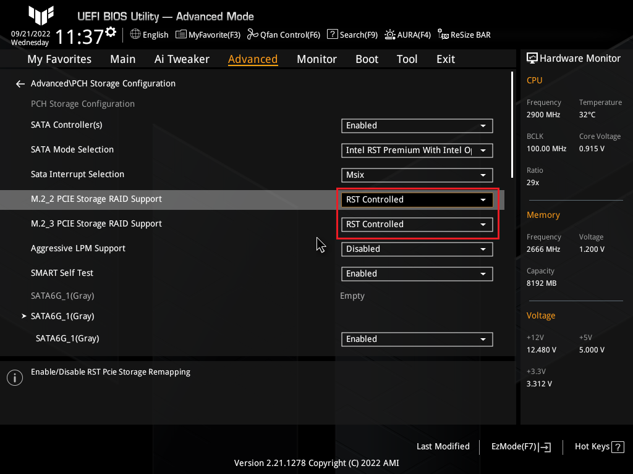Image resolution: width=633 pixels, height=474 pixels.
Task: Open SATA Mode Selection dropdown
Action: 417,151
